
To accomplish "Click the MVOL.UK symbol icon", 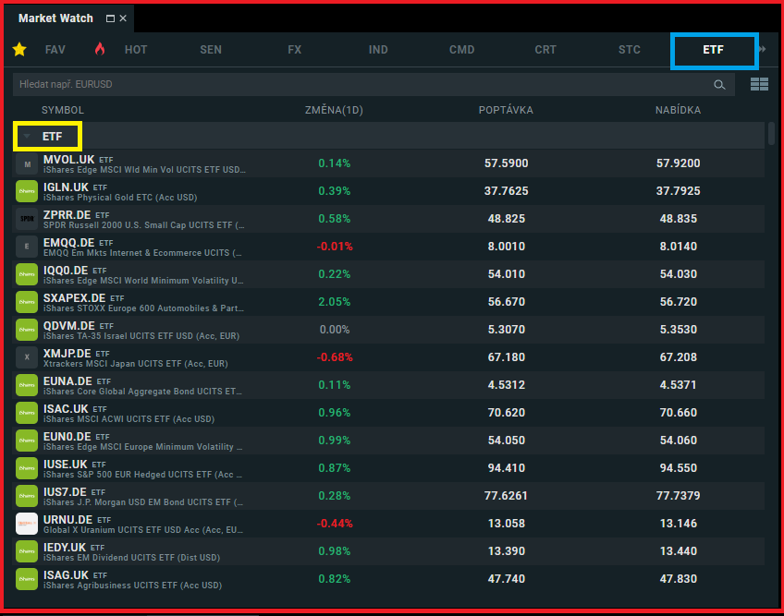I will point(27,164).
